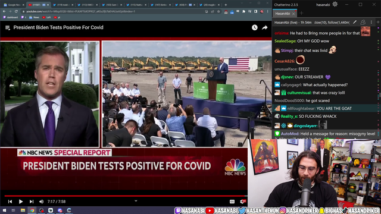
Task: Click username djsnev in chat
Action: (287, 77)
